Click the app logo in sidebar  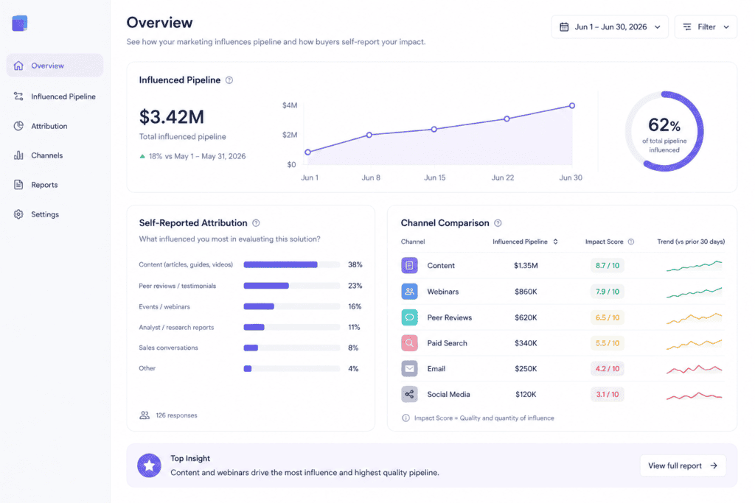20,23
